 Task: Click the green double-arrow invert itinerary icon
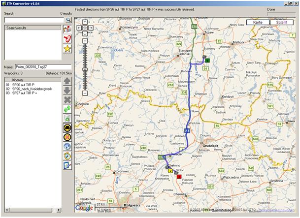point(67,109)
